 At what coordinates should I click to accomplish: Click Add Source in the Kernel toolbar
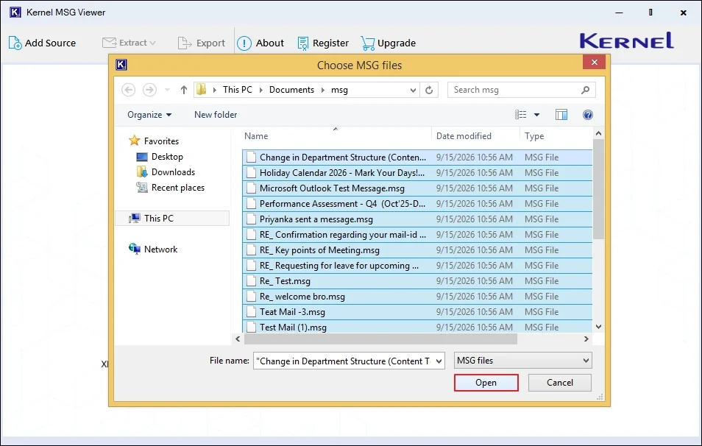tap(42, 43)
